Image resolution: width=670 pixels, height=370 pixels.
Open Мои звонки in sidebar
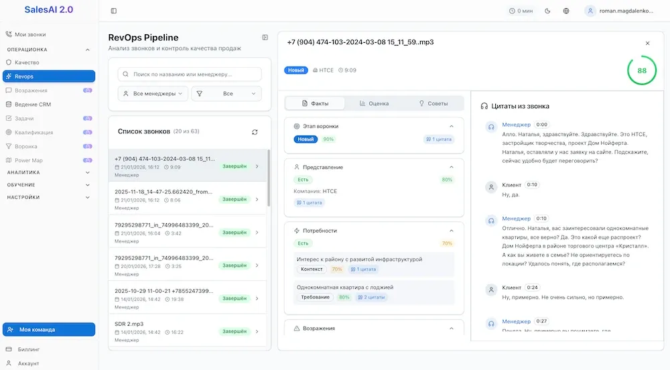[x=30, y=34]
